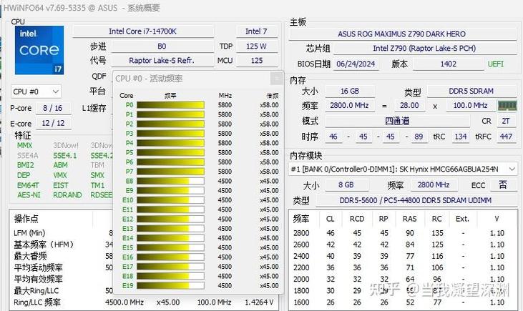Close the CPU #0 active frequency popup
The height and width of the screenshot is (311, 523).
pyautogui.click(x=276, y=79)
